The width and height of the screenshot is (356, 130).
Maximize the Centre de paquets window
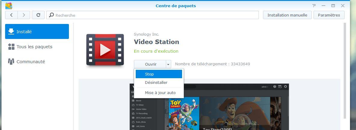point(333,6)
